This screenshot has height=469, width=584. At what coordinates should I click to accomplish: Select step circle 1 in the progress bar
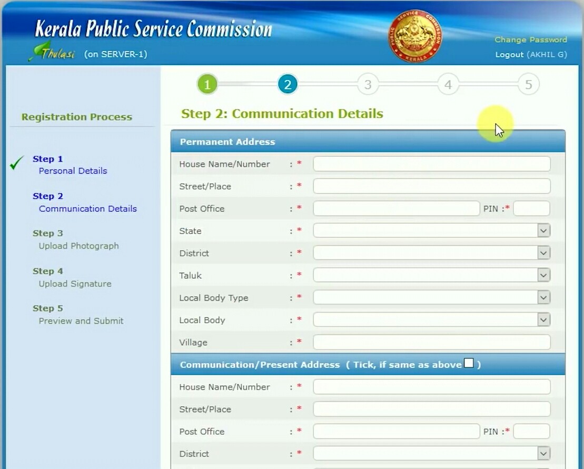coord(207,84)
